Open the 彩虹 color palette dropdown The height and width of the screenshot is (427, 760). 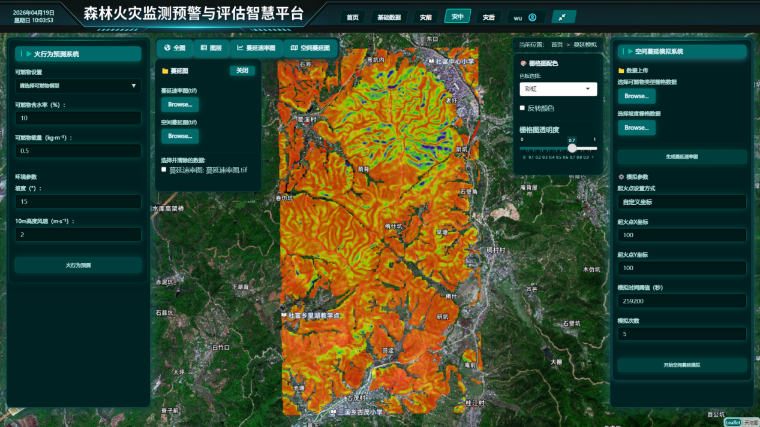click(558, 89)
